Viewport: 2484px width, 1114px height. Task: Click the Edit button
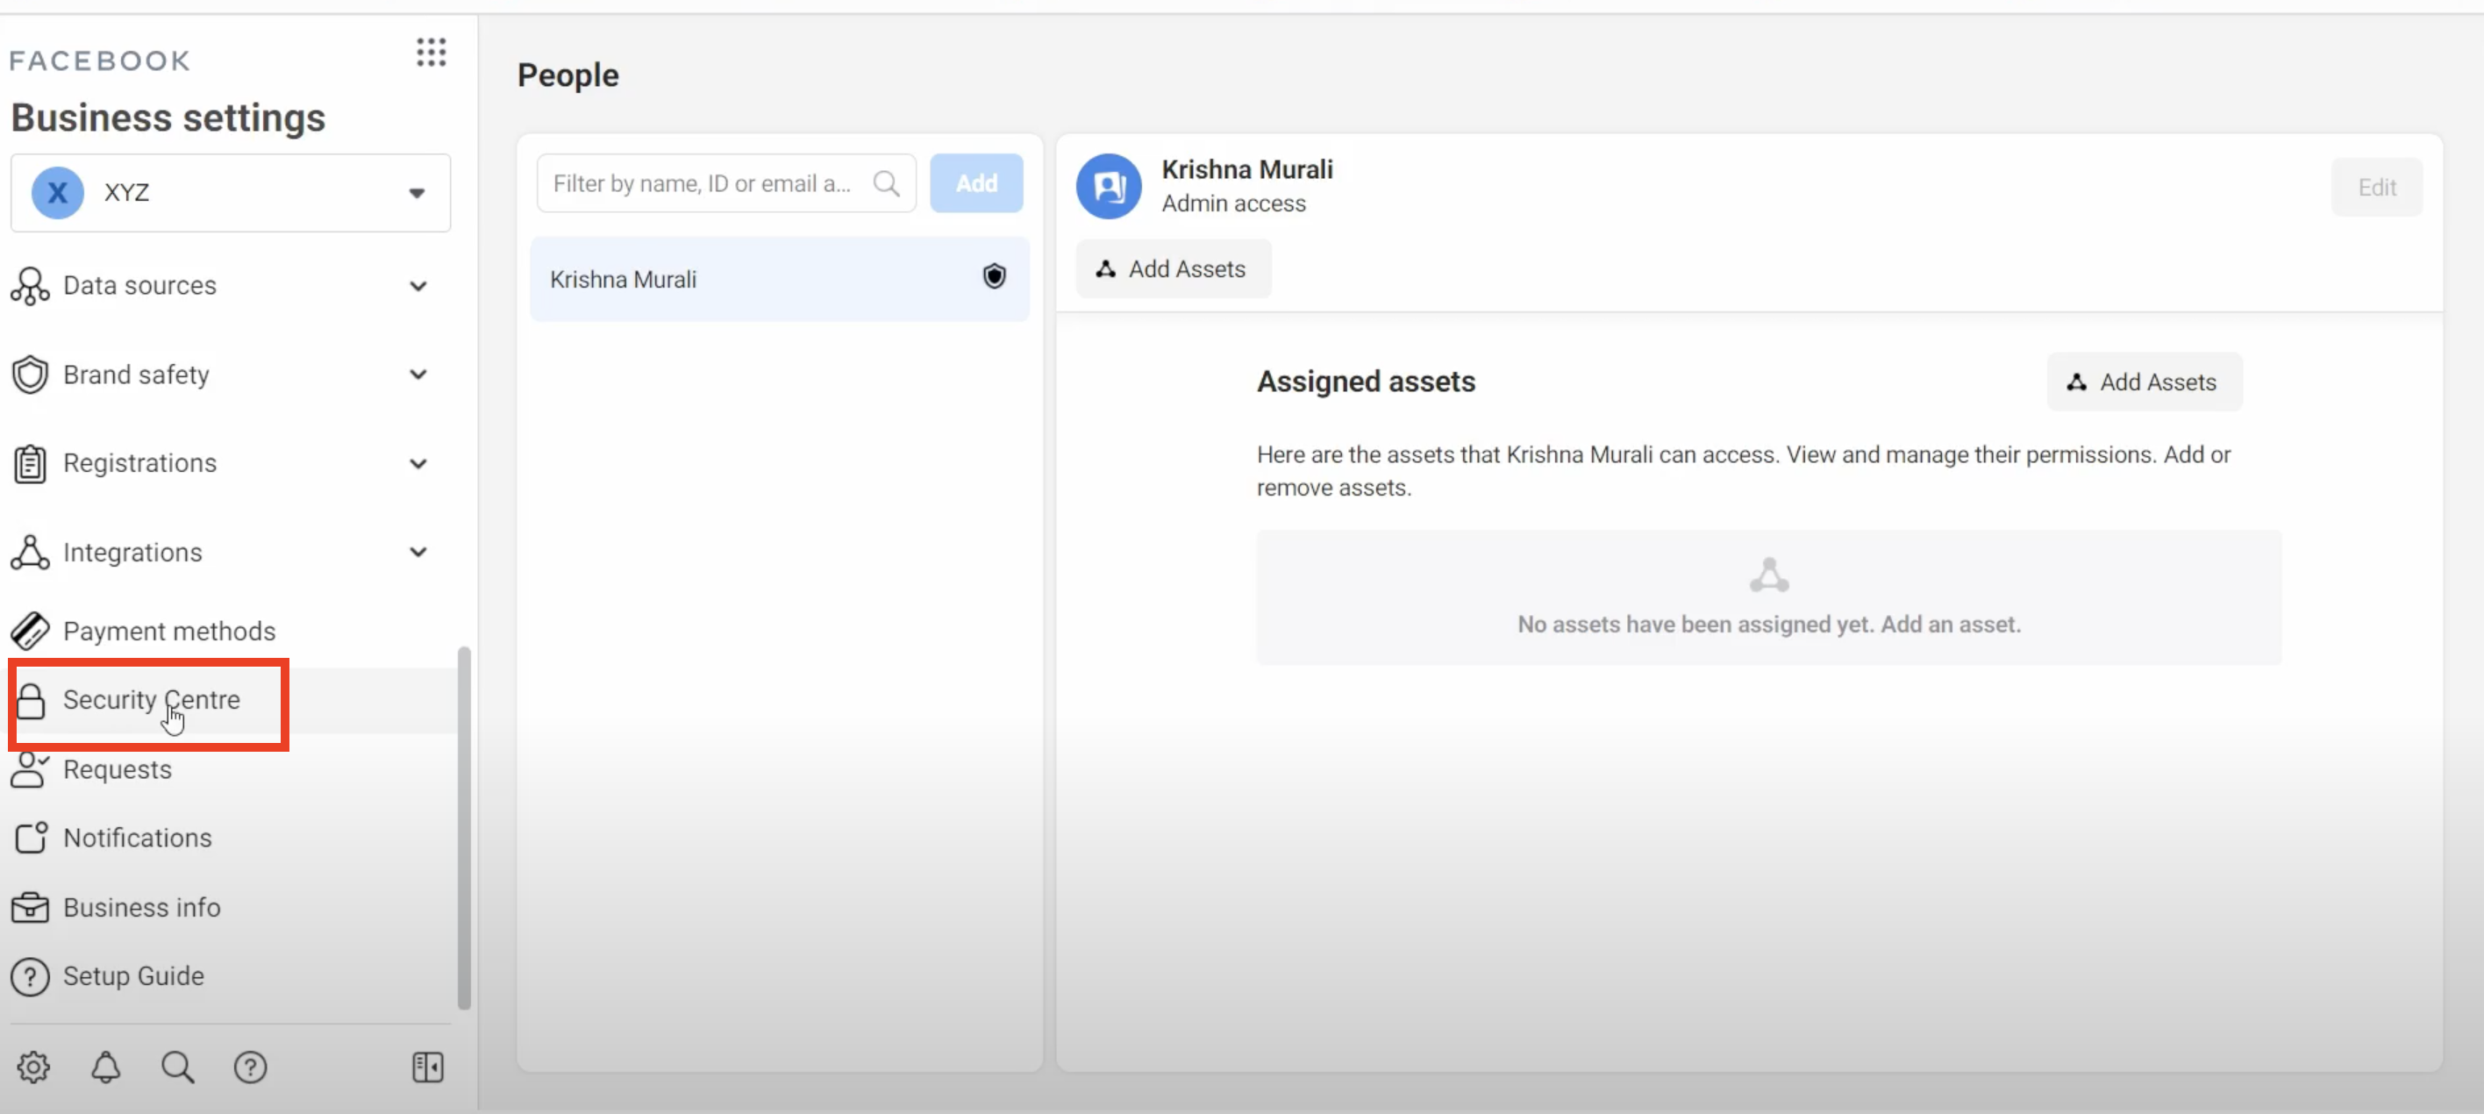pos(2376,187)
